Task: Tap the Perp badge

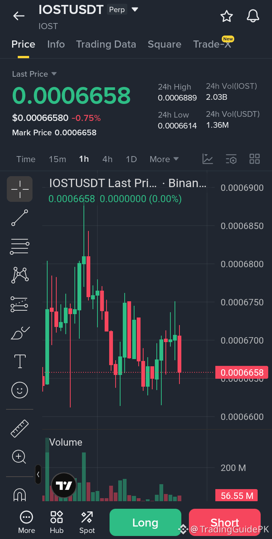Action: 117,9
